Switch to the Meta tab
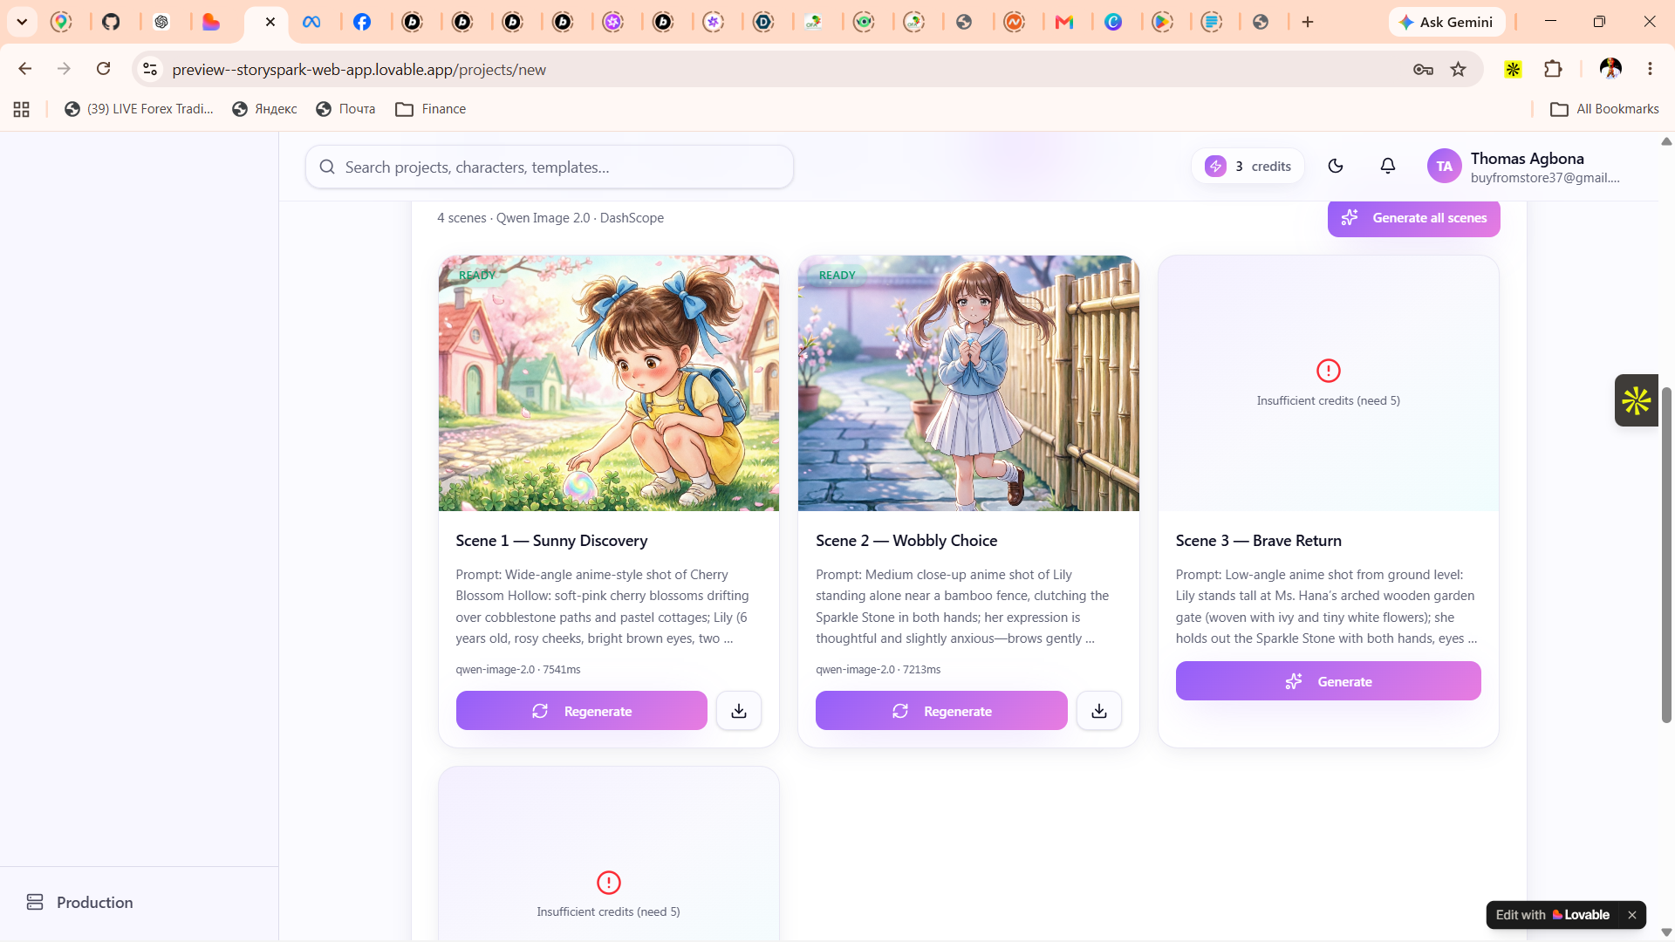 [x=311, y=22]
